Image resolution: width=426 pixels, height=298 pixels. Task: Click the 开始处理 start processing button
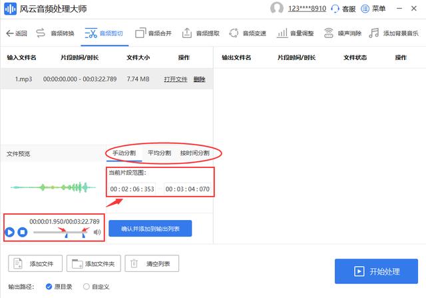pyautogui.click(x=376, y=271)
